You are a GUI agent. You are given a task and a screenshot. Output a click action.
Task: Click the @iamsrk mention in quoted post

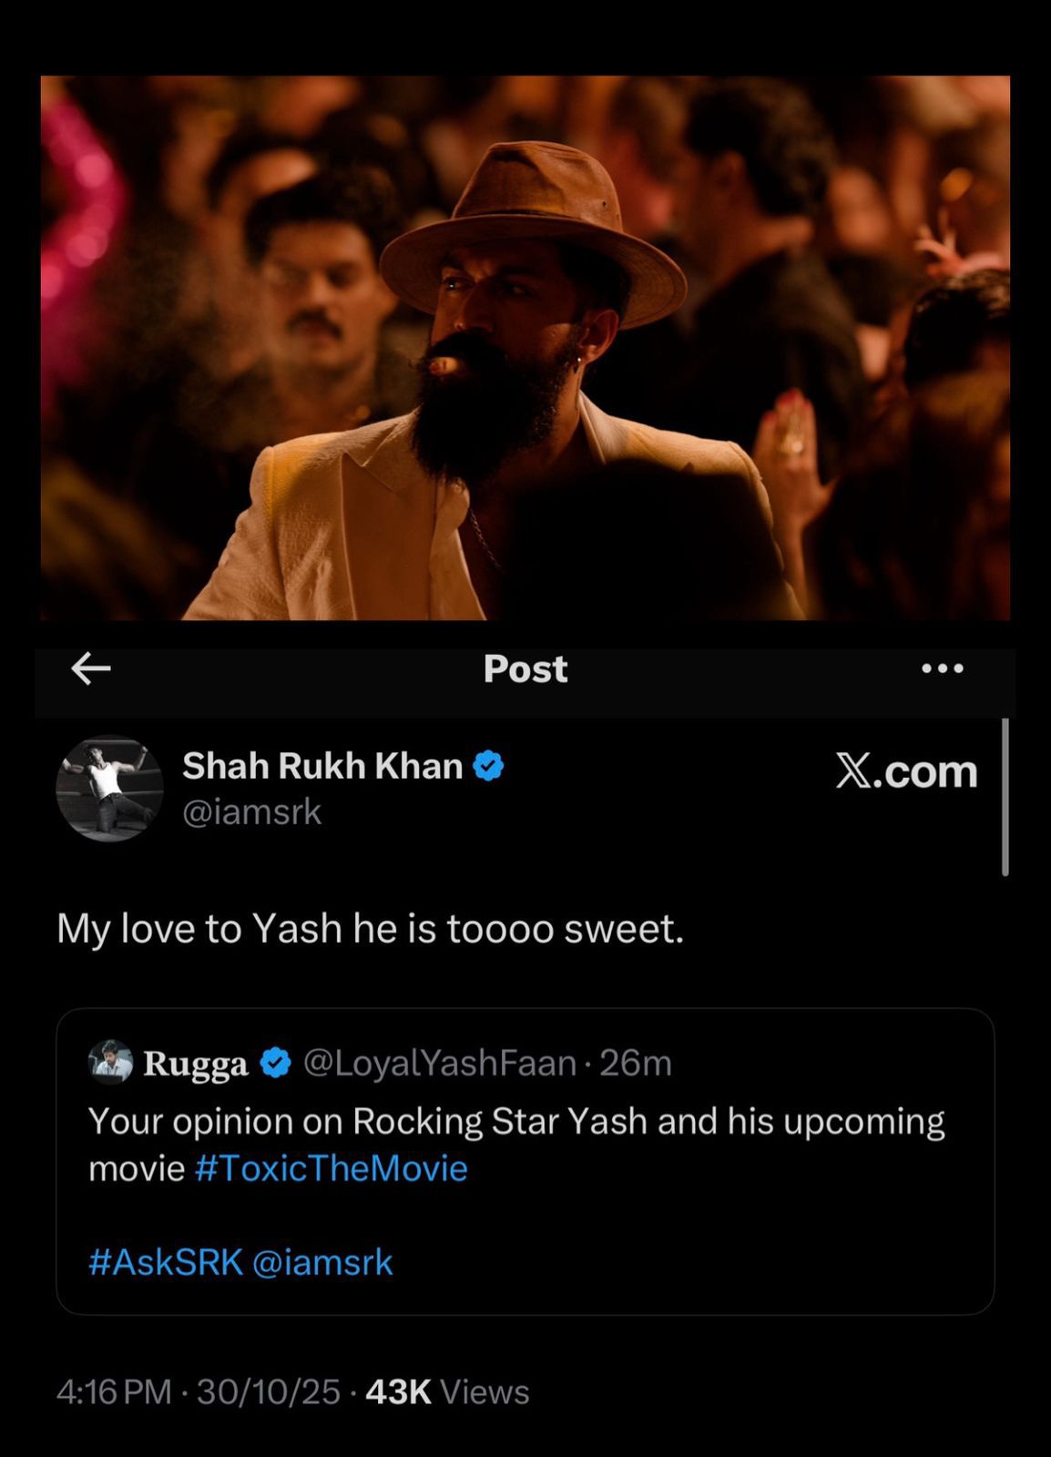322,1262
